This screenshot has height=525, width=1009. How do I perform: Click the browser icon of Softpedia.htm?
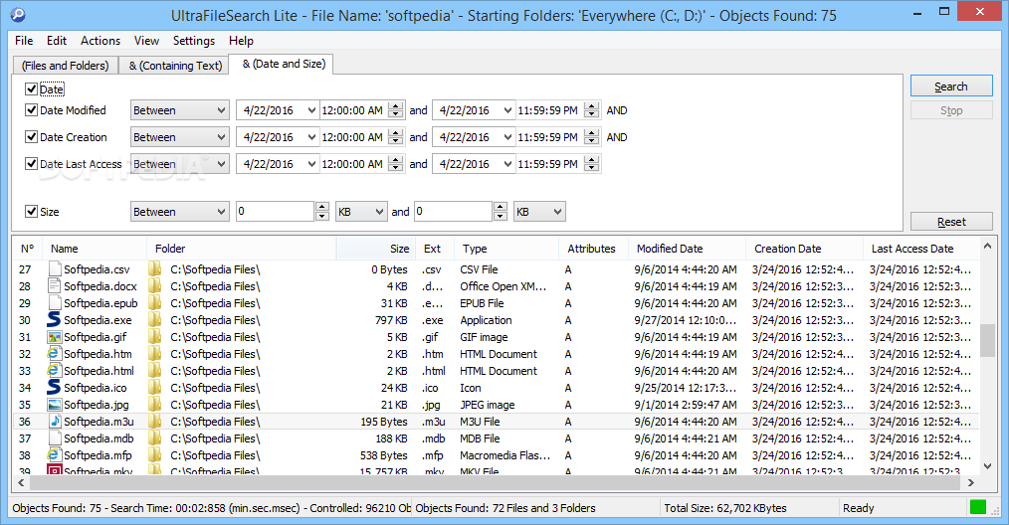coord(55,353)
